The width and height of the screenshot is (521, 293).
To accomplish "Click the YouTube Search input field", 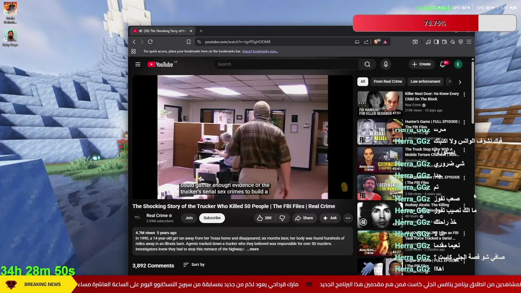I will (286, 64).
